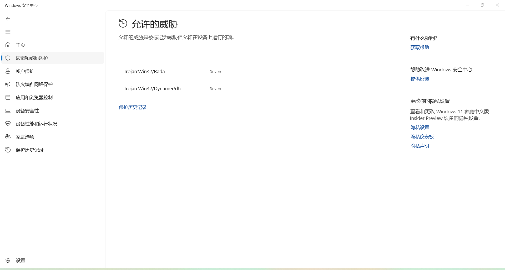
Task: Click the clock icon beside sidebar 保护历史记录
Action: click(8, 150)
